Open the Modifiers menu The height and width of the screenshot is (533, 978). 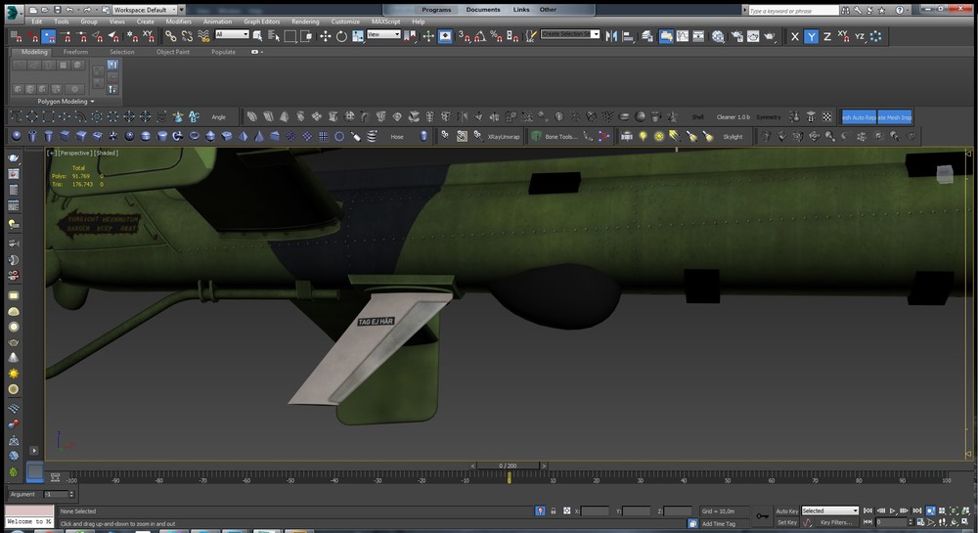pyautogui.click(x=178, y=22)
